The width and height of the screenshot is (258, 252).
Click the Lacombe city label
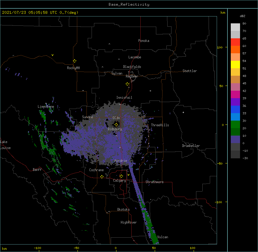click(135, 57)
